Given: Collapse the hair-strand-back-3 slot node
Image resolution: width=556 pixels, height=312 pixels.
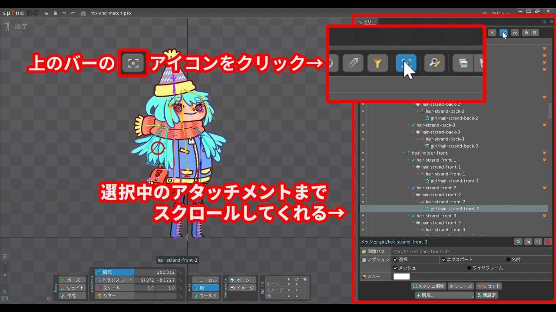Looking at the screenshot, I should (x=413, y=132).
